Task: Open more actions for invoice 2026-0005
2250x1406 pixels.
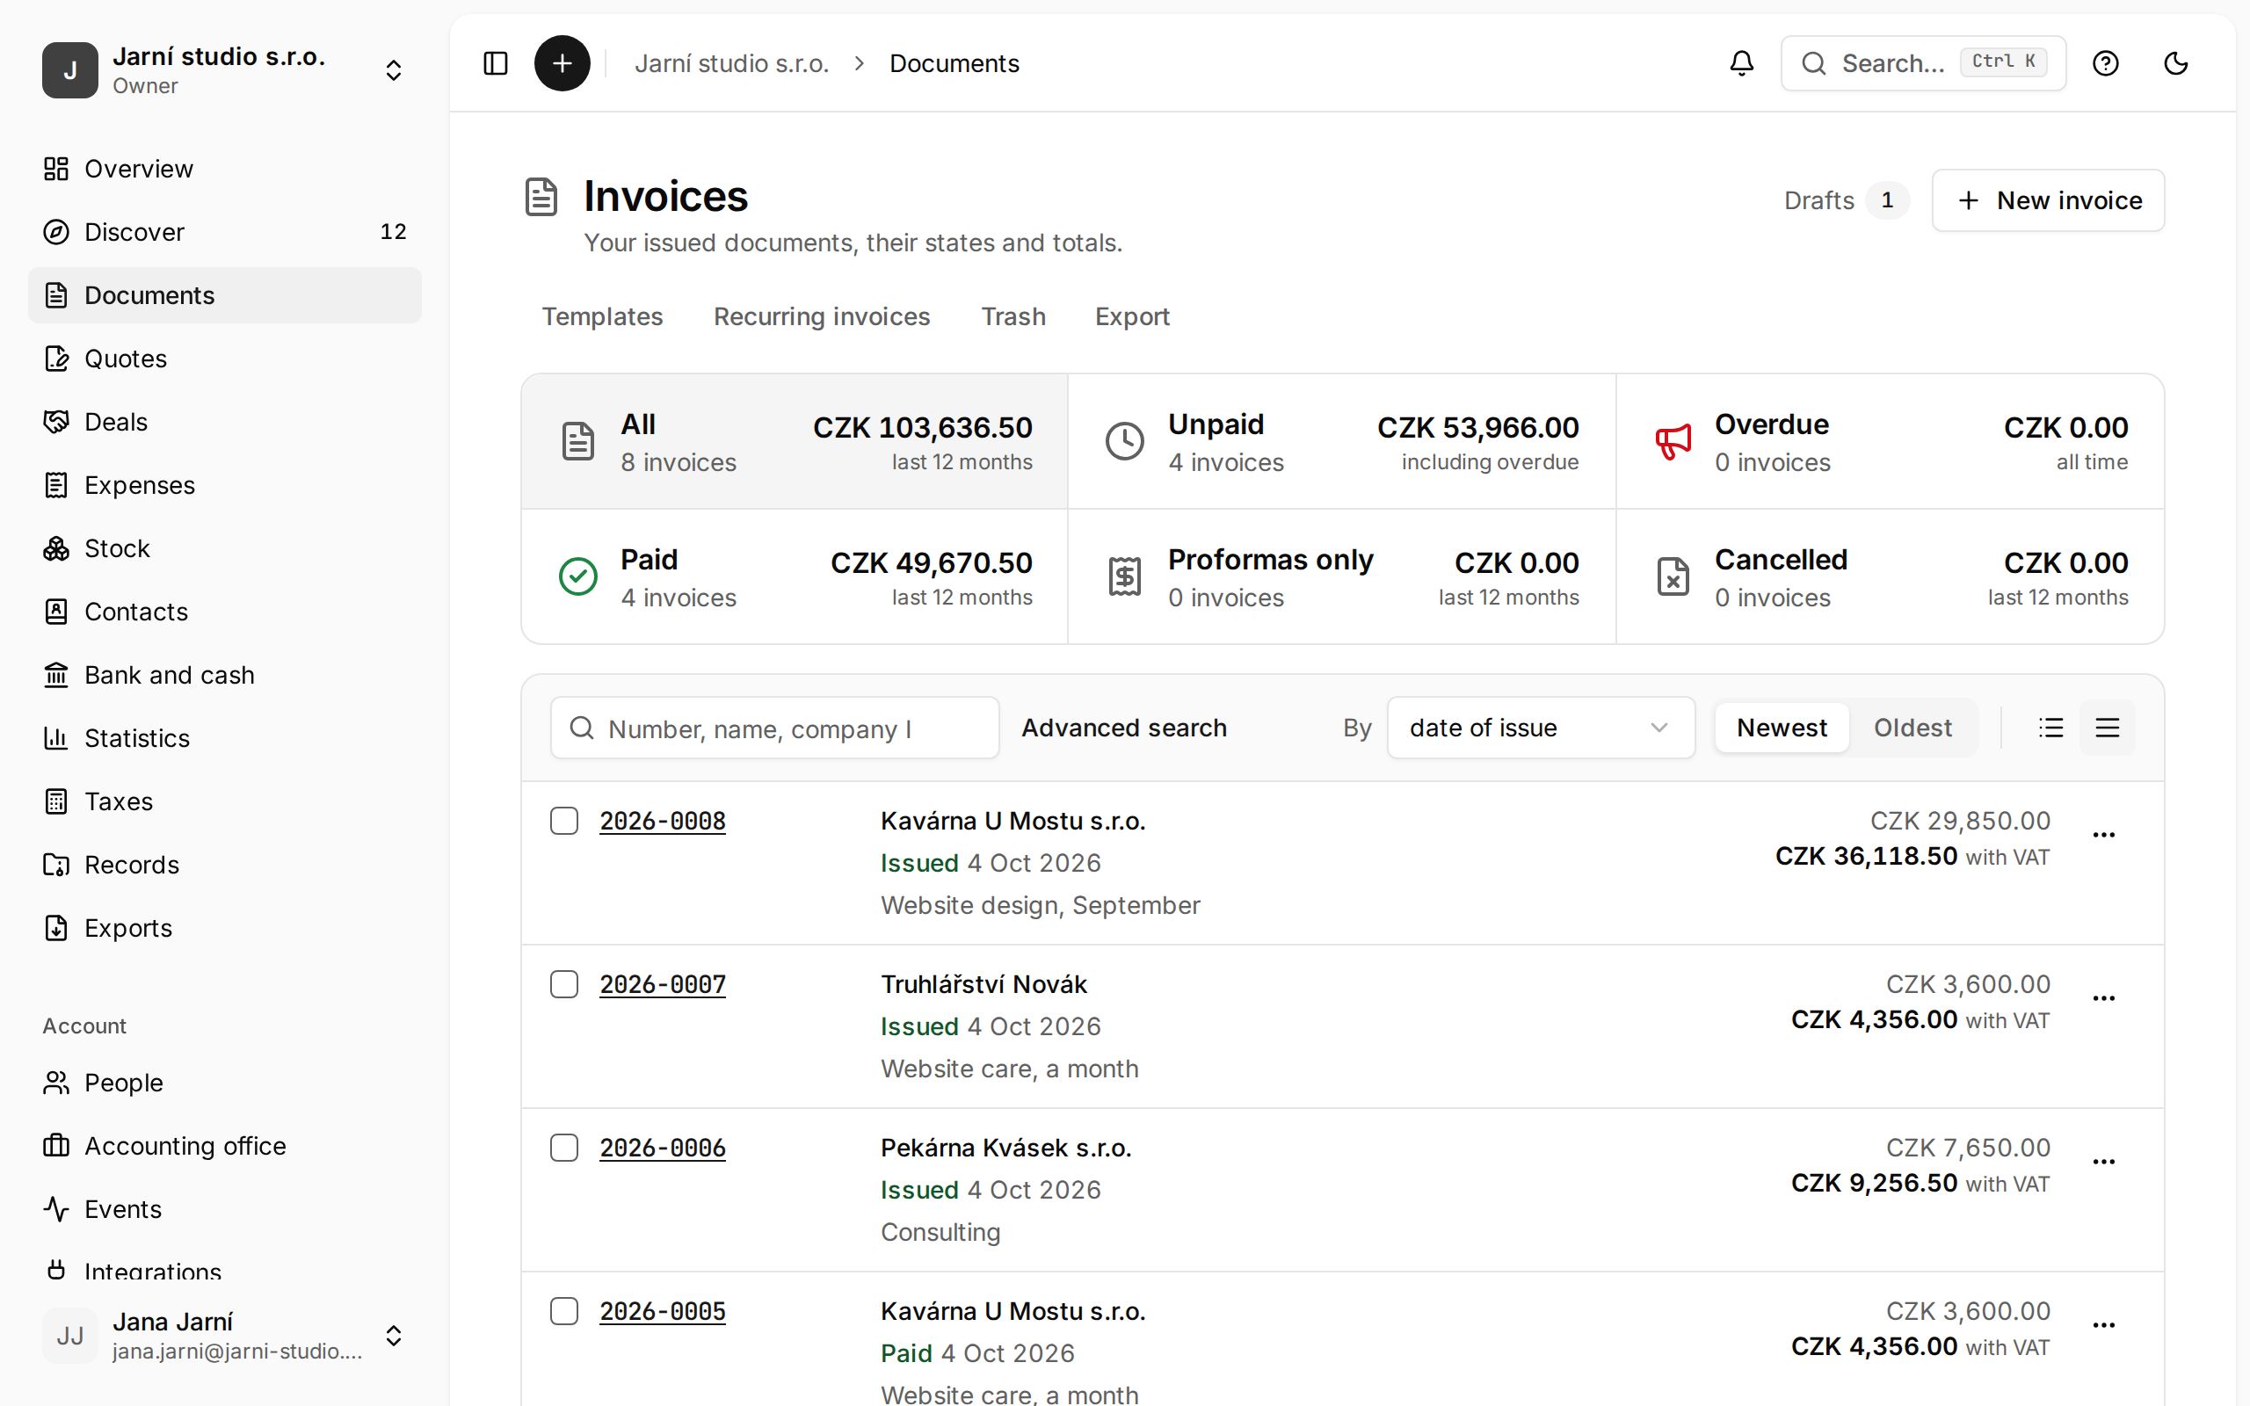Action: [2103, 1326]
